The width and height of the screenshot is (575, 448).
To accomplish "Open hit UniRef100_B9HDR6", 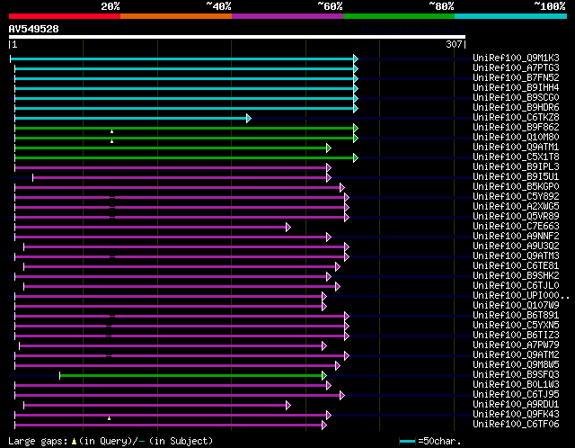I will coord(516,108).
